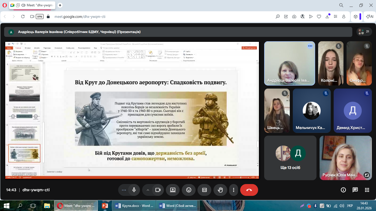Raise hand in the meeting

(x=220, y=190)
